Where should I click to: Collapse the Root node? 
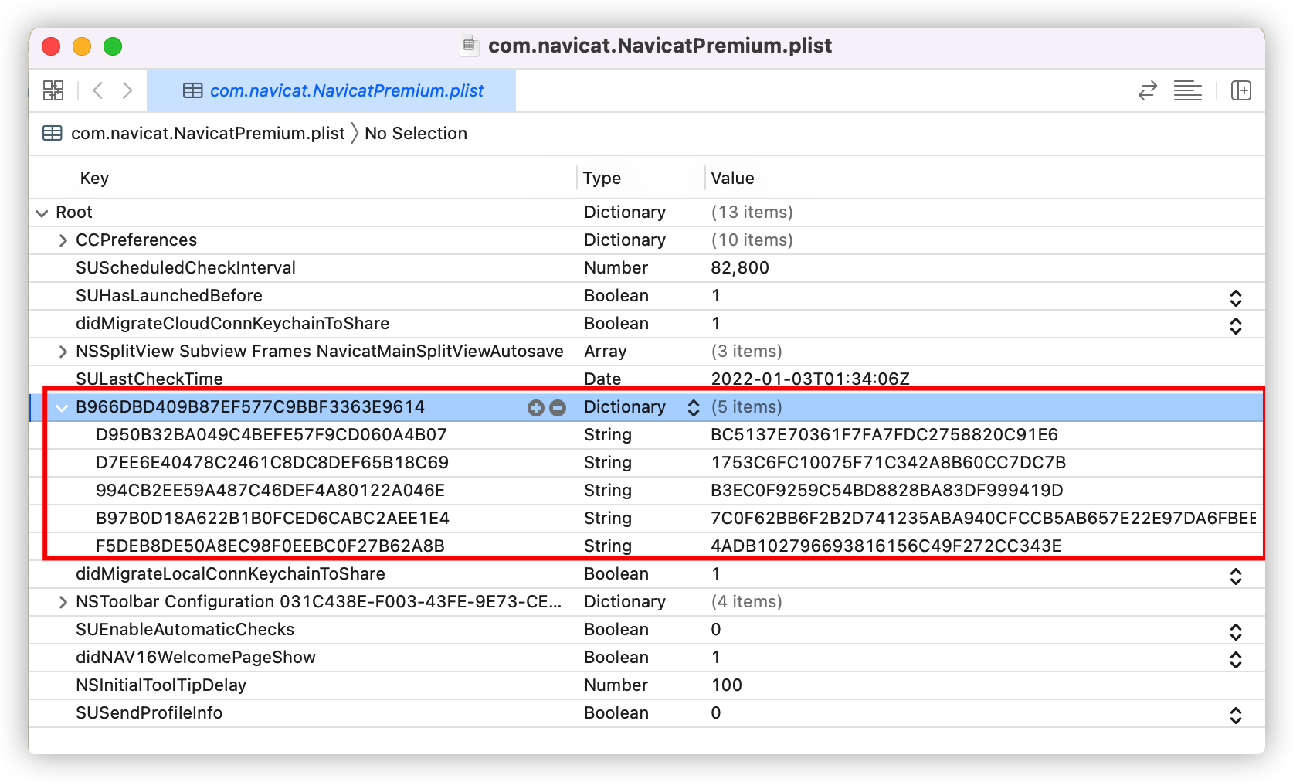[42, 212]
